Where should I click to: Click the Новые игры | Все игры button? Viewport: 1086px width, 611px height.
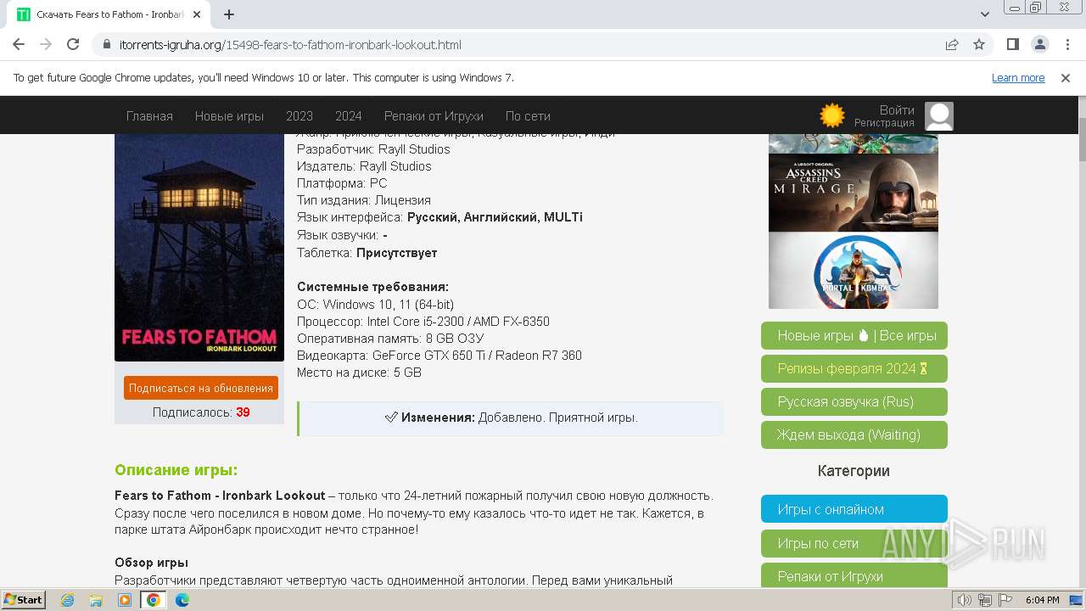pos(854,335)
